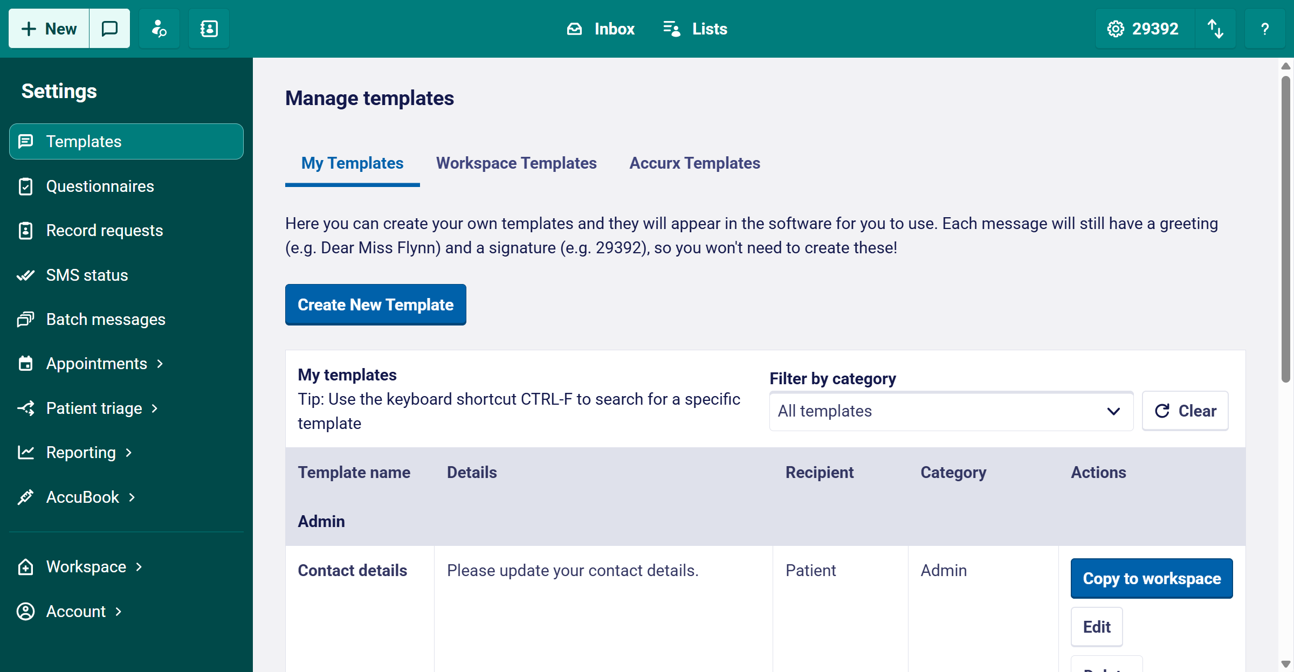Click the patient search icon
The image size is (1294, 672).
click(159, 29)
